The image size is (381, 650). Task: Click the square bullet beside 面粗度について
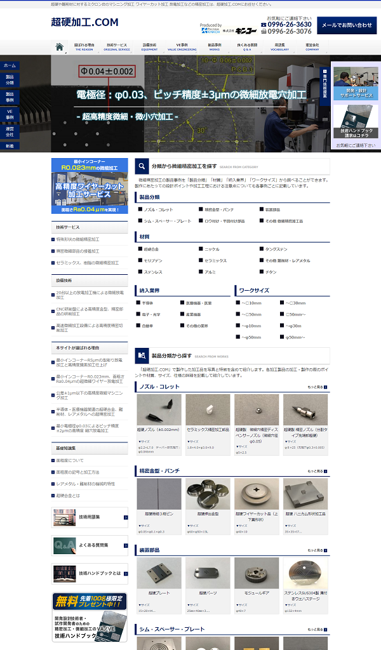[53, 461]
